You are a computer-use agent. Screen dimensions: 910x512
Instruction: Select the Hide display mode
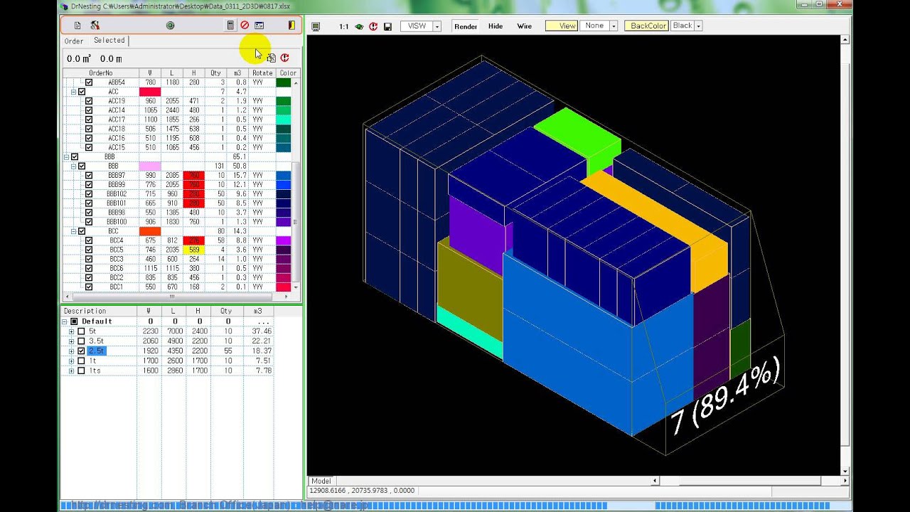click(496, 26)
